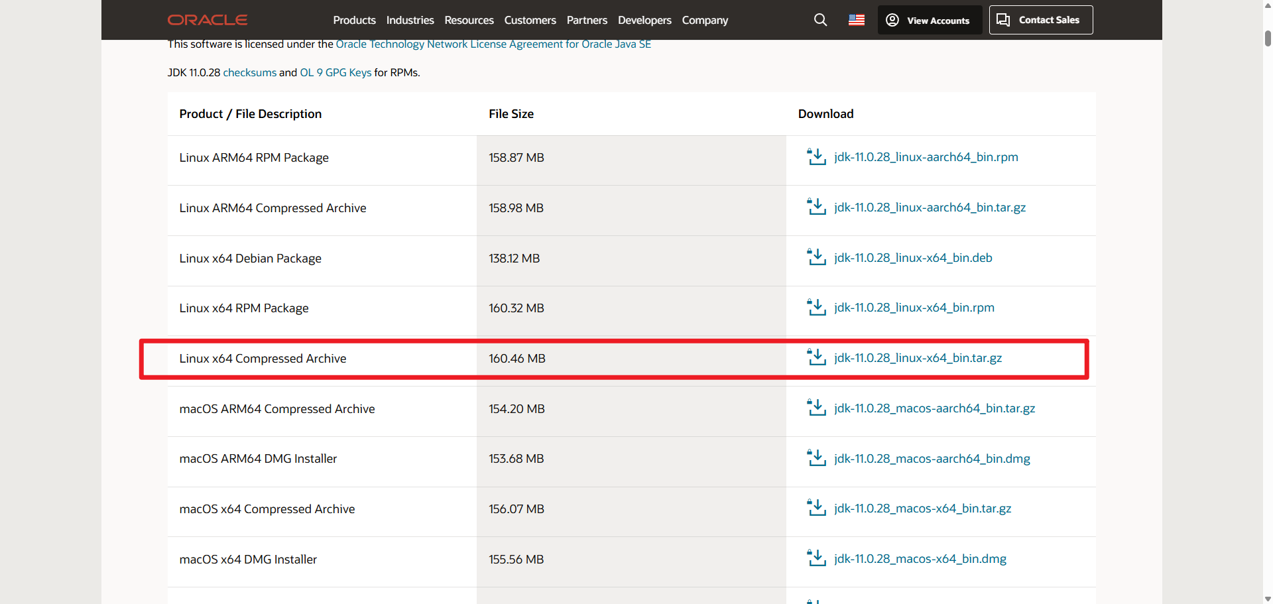
Task: Click the '156.07 MB' file size
Action: click(516, 509)
